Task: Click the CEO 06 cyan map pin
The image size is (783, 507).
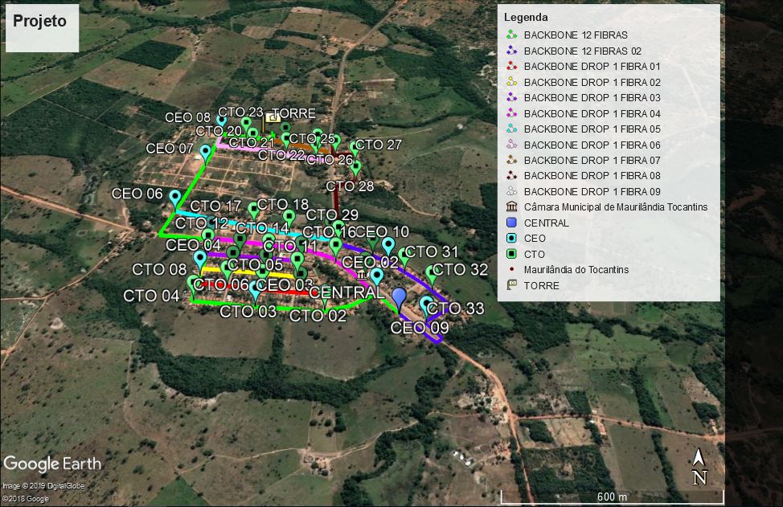Action: coord(174,199)
